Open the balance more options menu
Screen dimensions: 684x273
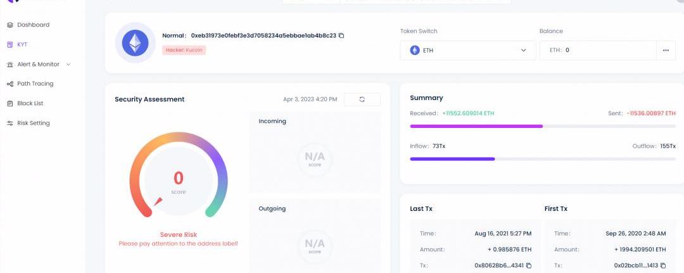(666, 50)
